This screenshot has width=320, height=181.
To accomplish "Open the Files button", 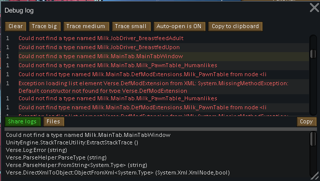I will (54, 122).
